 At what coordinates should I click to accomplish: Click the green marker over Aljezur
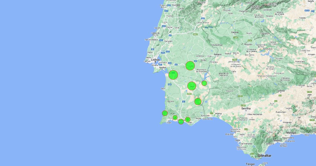pos(165,113)
